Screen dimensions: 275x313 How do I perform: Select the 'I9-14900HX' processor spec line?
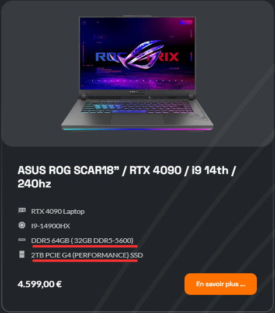[50, 226]
